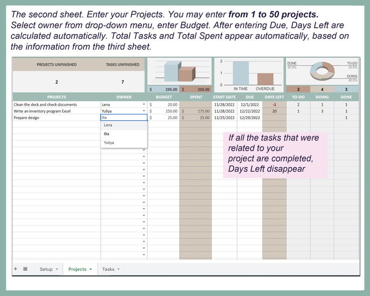Viewport: 370px width, 296px height.
Task: Select due date cell 12/1/2022
Action: tap(250, 104)
